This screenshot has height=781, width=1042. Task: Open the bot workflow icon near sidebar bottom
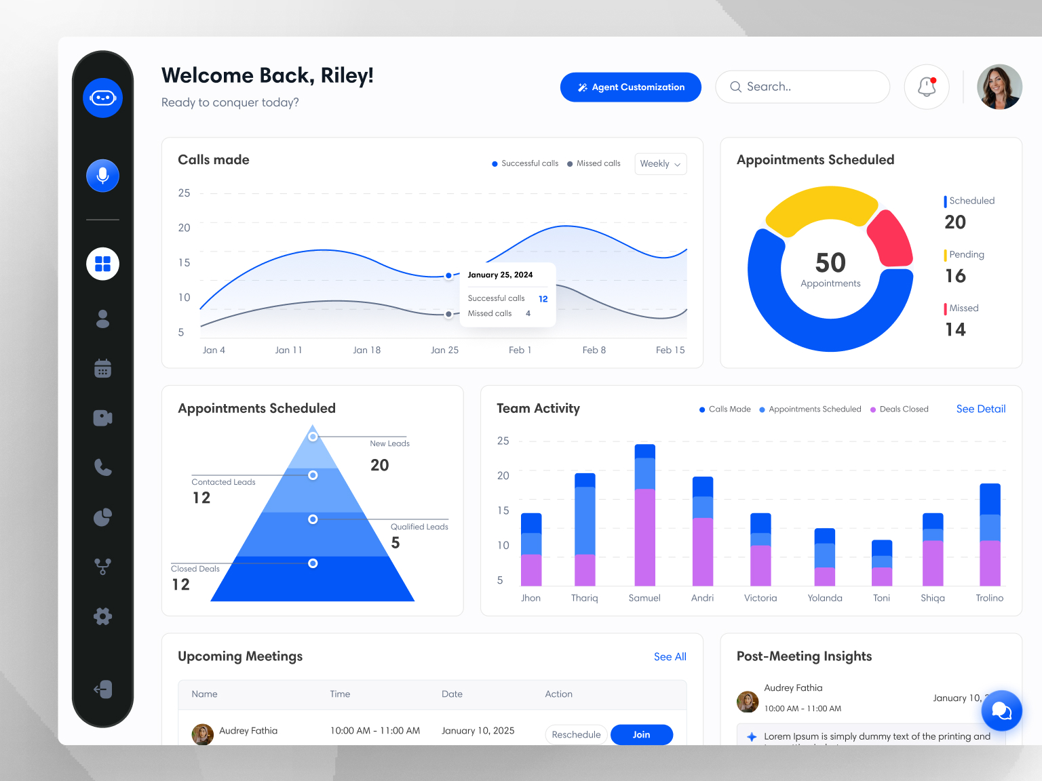tap(102, 566)
